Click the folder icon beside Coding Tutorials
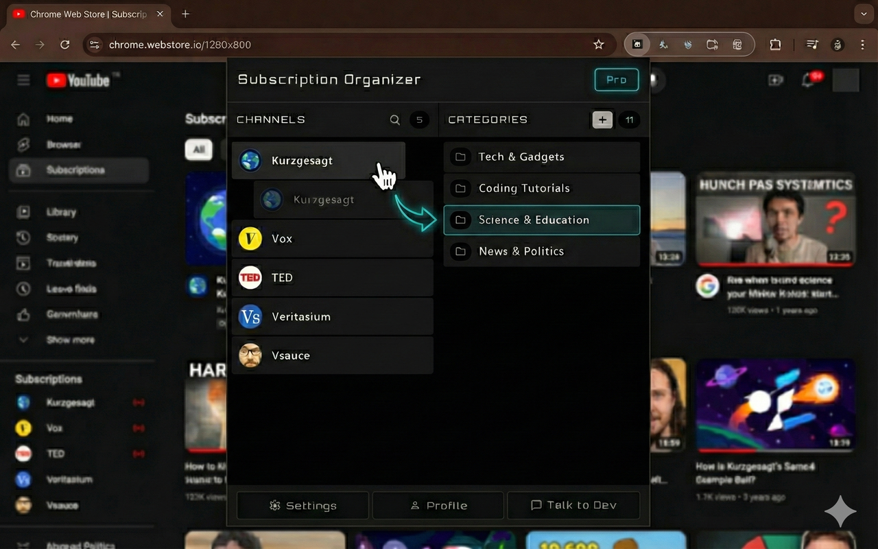The height and width of the screenshot is (549, 878). click(461, 188)
